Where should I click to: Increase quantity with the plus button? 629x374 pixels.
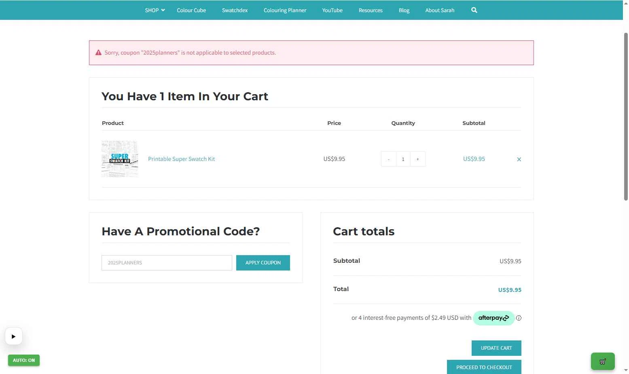418,159
